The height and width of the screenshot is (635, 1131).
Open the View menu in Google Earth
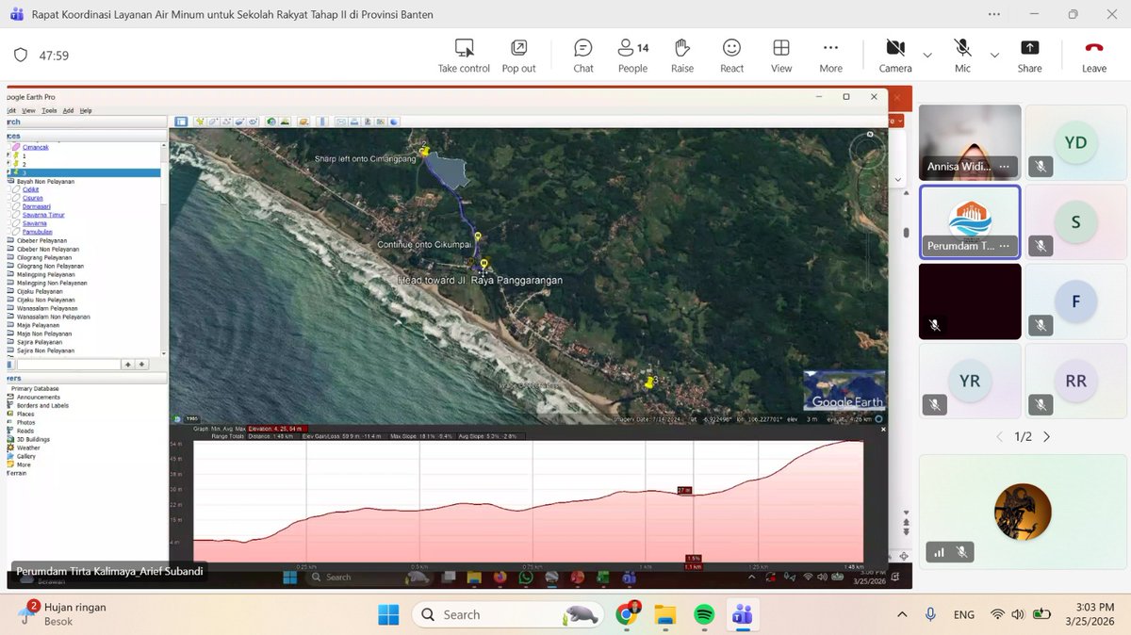click(x=28, y=110)
